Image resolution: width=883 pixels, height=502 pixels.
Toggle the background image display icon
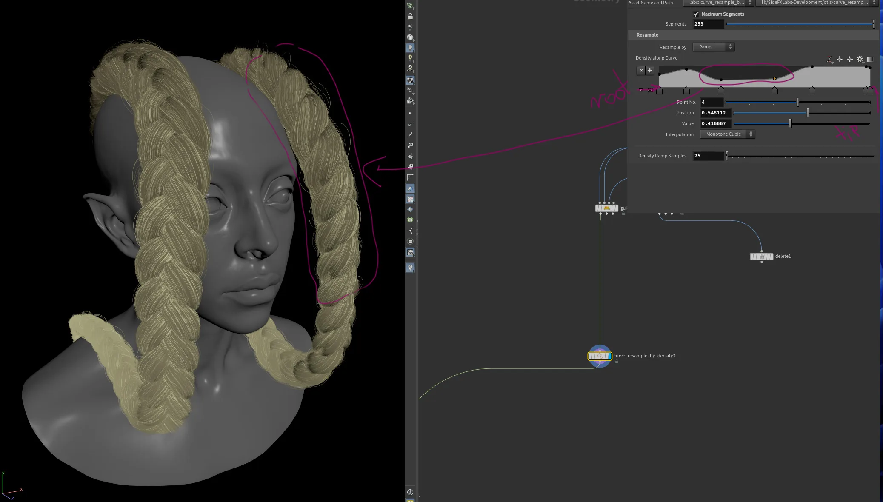(410, 252)
